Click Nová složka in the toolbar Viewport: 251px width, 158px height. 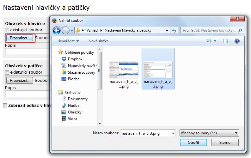[x=98, y=41]
